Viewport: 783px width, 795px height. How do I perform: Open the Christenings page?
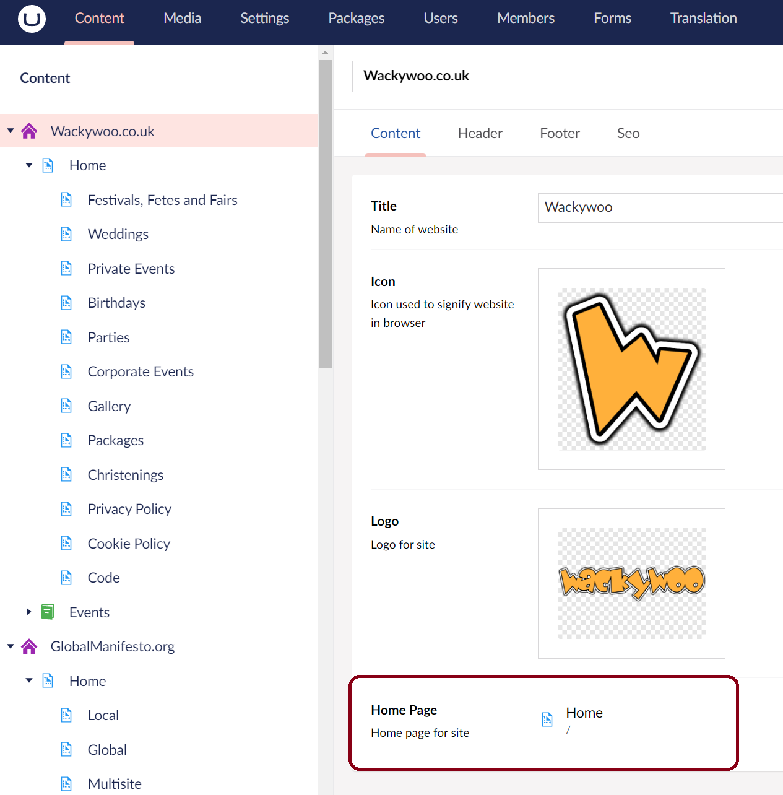pos(126,475)
